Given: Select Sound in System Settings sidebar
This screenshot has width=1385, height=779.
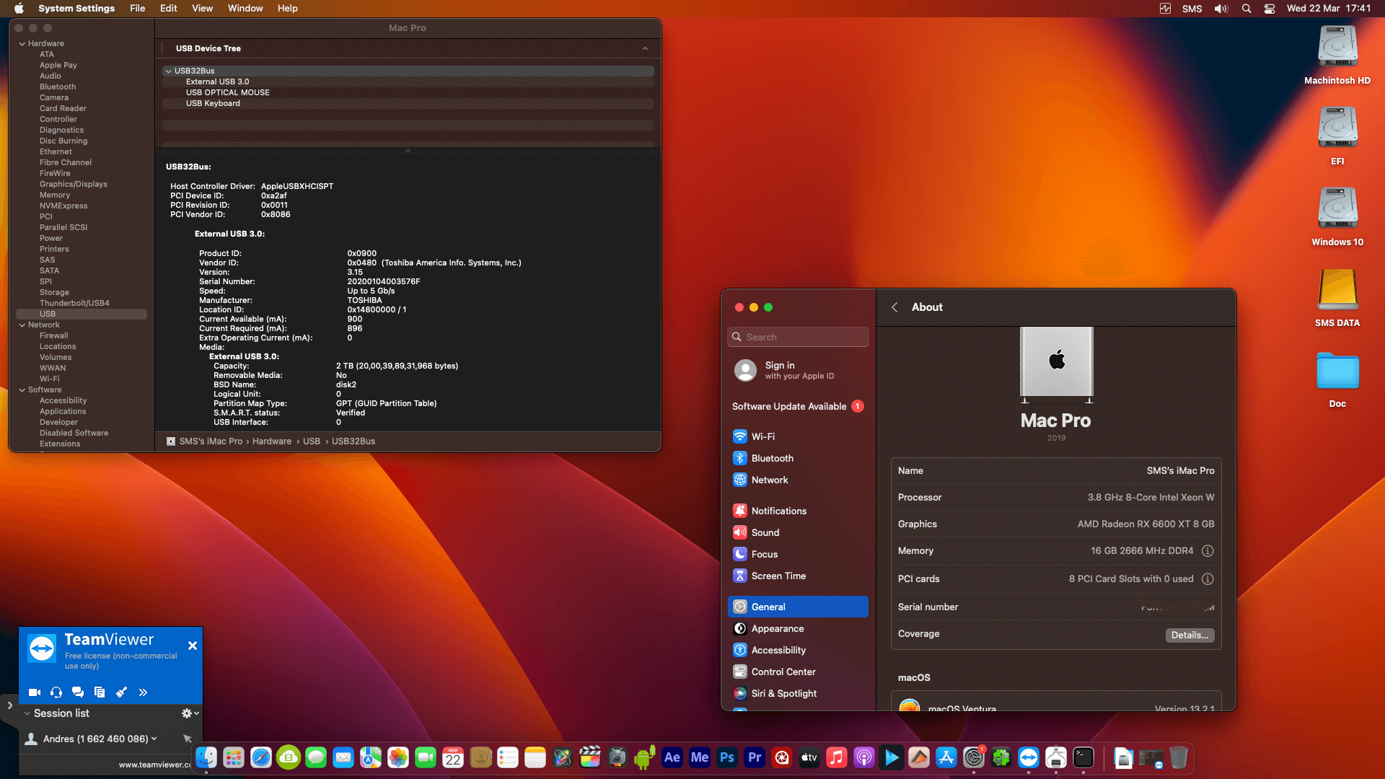Looking at the screenshot, I should point(765,532).
